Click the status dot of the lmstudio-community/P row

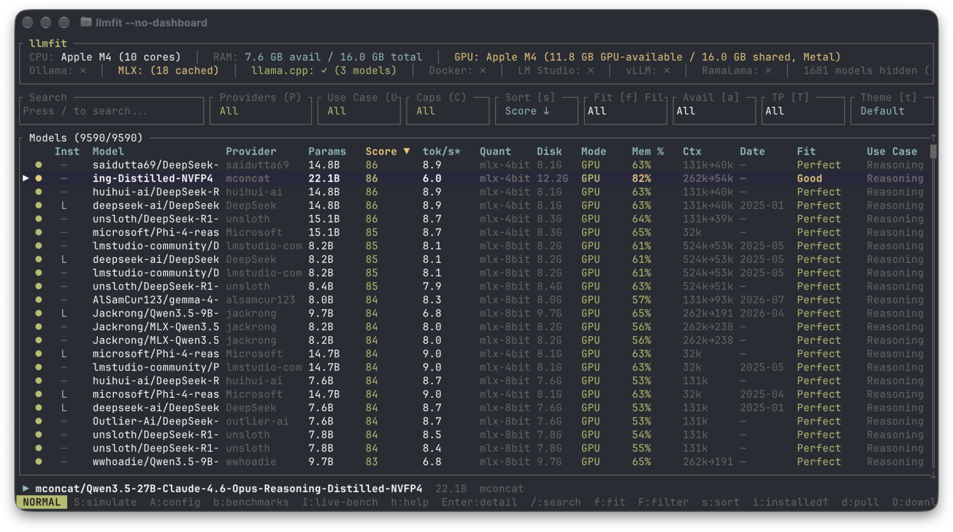39,367
